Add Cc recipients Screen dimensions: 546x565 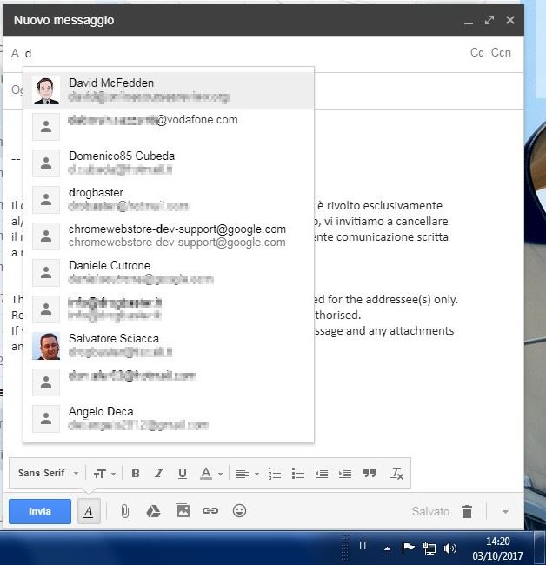coord(476,53)
